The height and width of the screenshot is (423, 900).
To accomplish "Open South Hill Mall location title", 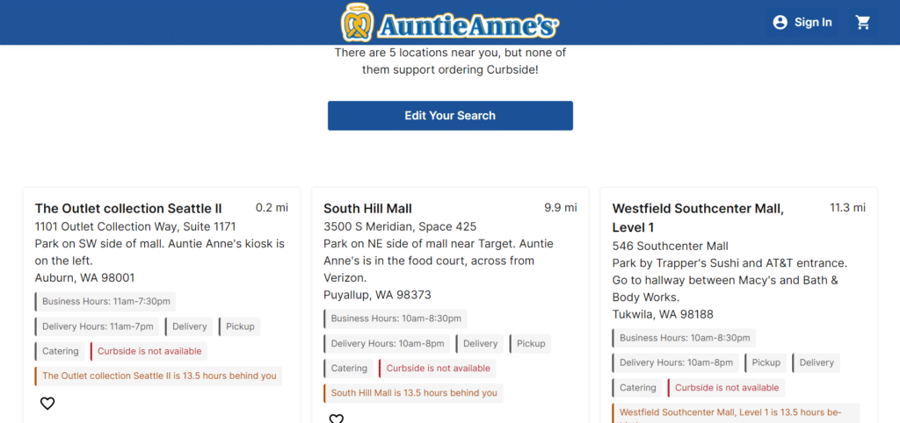I will pos(368,208).
